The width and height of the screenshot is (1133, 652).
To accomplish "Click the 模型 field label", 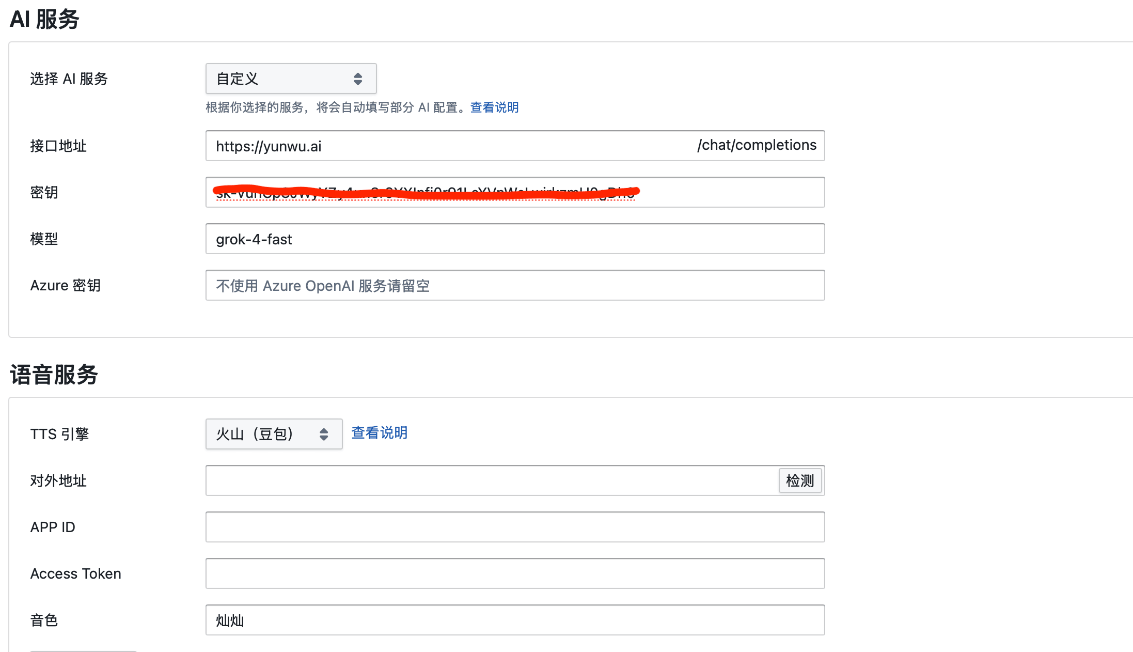I will (44, 239).
